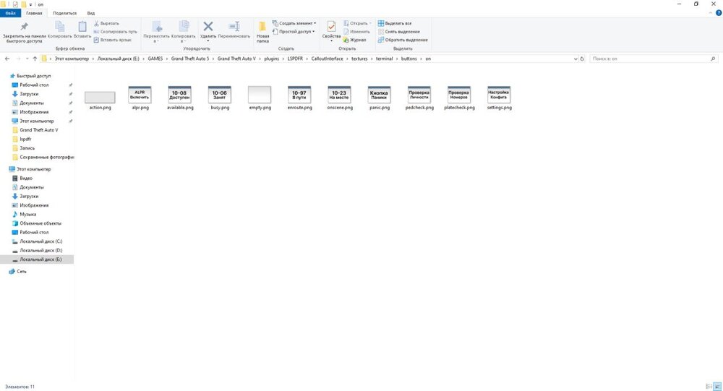Image resolution: width=723 pixels, height=391 pixels.
Task: Click the ribbon Copy (Копировать) button
Action: (x=60, y=30)
